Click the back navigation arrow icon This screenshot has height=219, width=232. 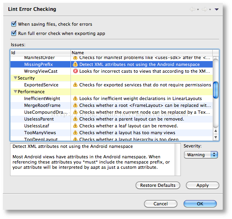click(193, 9)
